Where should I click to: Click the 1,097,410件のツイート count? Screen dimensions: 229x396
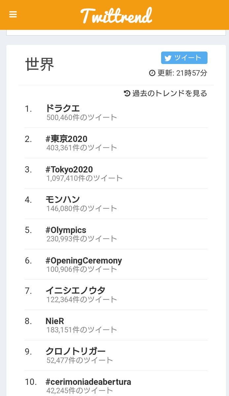pos(84,178)
